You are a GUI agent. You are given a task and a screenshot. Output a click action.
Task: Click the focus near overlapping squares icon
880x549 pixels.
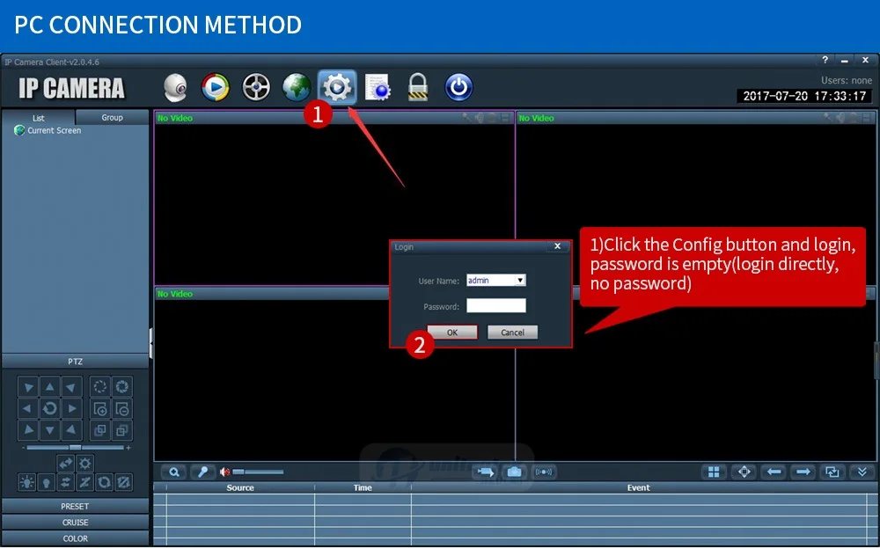pyautogui.click(x=100, y=430)
